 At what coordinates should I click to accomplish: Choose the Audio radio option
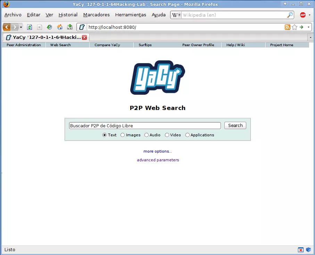[147, 135]
